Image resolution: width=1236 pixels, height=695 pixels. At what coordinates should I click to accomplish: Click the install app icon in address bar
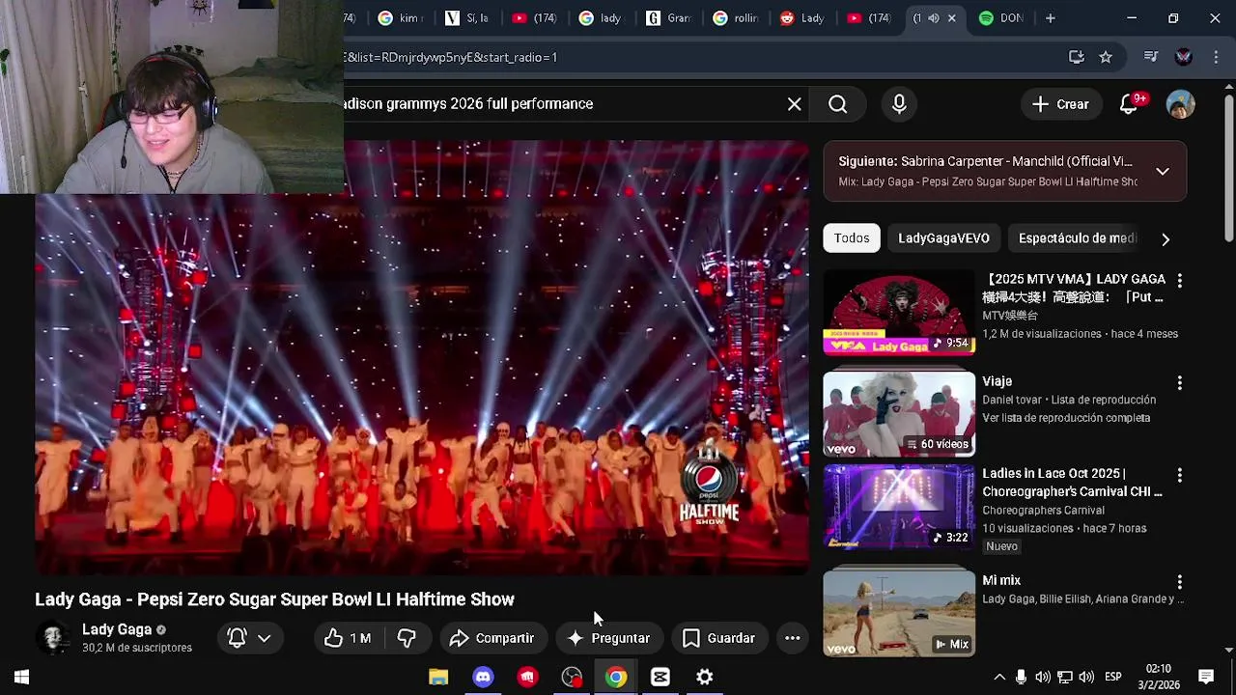click(1077, 57)
